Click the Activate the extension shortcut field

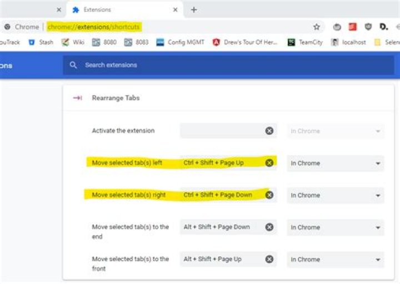[x=228, y=131]
